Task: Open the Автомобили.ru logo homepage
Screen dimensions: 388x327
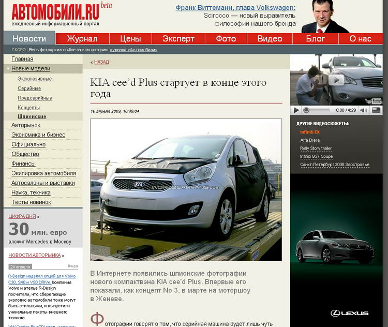Action: [55, 12]
